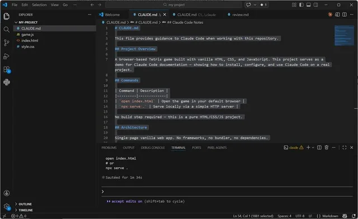Open the Customize Layout icon
Screen dimensions: 358x219
coord(294,5)
